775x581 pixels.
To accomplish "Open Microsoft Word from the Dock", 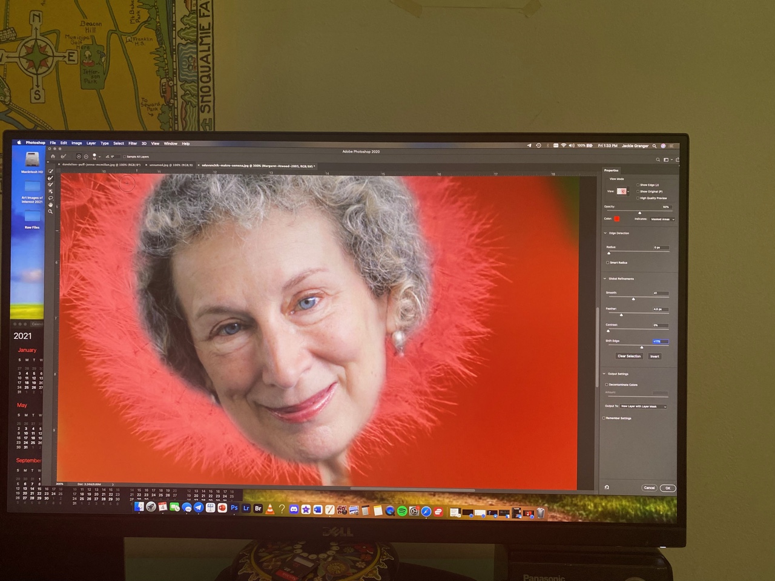I will [x=318, y=510].
